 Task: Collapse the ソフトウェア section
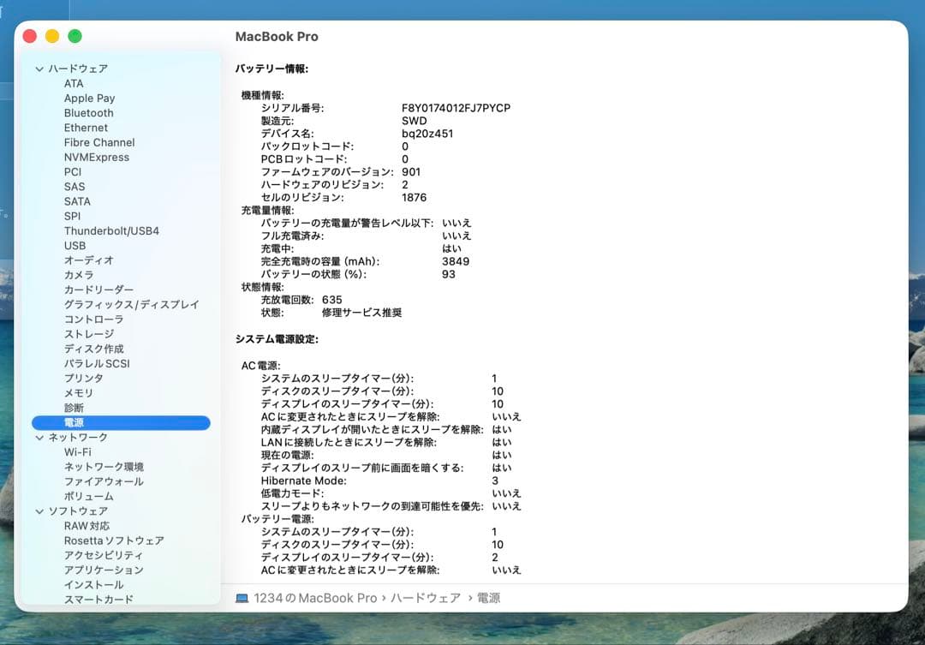[x=39, y=511]
